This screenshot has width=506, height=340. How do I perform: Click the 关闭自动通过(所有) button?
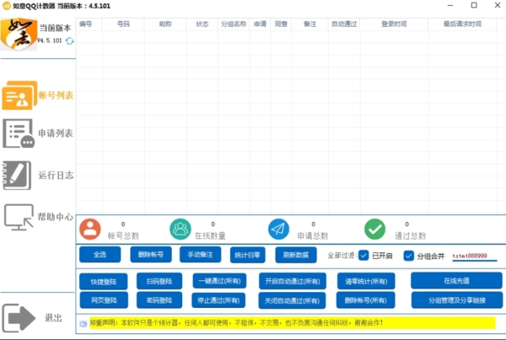(x=292, y=300)
